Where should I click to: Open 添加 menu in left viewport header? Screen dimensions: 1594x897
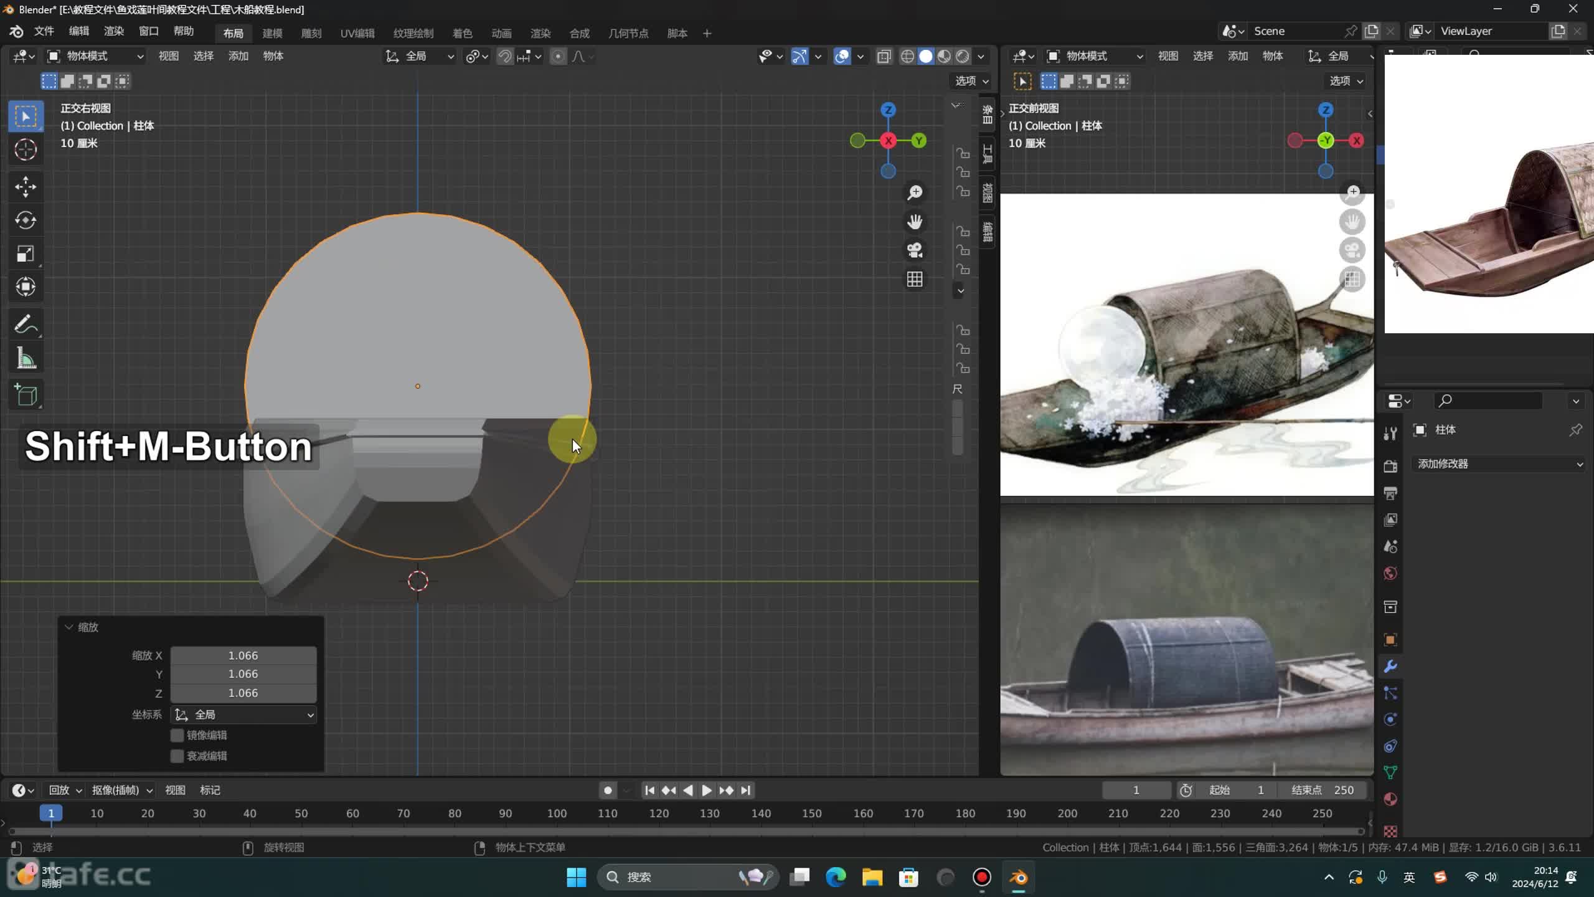[x=238, y=56]
